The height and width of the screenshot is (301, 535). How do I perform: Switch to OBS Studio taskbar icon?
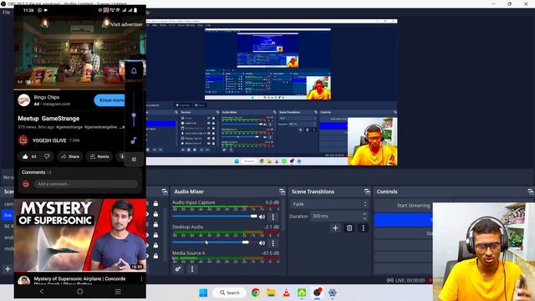[x=318, y=293]
